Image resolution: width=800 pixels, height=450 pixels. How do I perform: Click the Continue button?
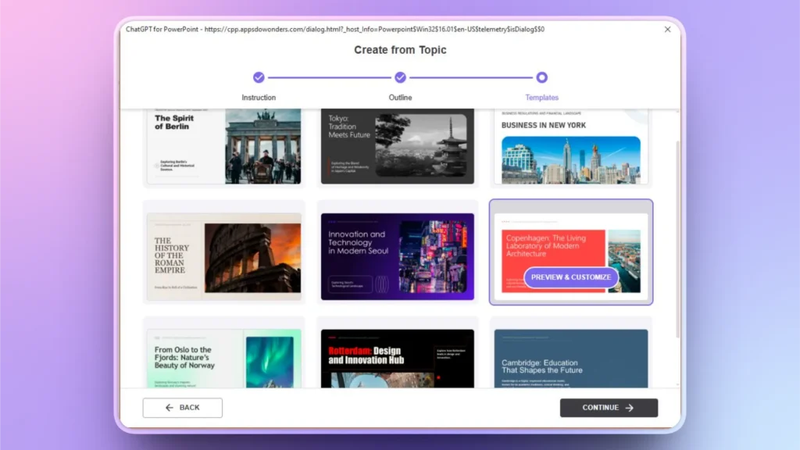coord(609,407)
